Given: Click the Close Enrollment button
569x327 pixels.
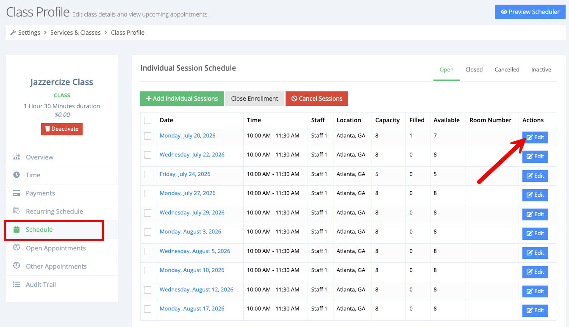Looking at the screenshot, I should [255, 99].
